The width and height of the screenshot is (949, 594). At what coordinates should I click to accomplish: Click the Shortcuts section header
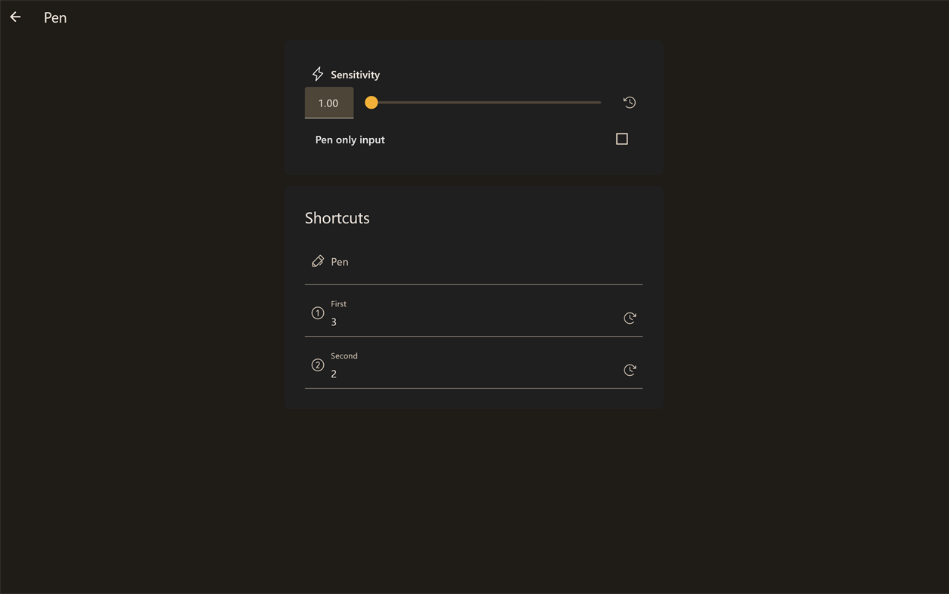(x=337, y=217)
